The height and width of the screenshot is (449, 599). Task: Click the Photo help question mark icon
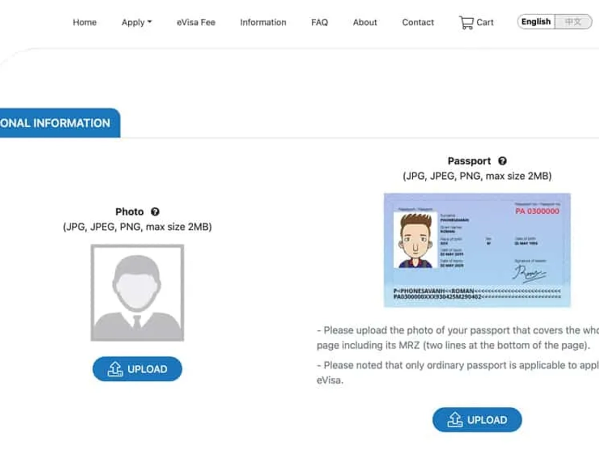pyautogui.click(x=155, y=211)
